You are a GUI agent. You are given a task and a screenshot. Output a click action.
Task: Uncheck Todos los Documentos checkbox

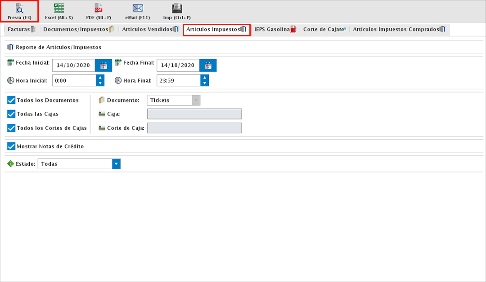tap(12, 100)
